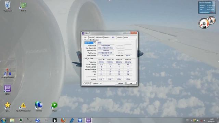
Task: Switch to the Memory tab
Action: pos(107,38)
